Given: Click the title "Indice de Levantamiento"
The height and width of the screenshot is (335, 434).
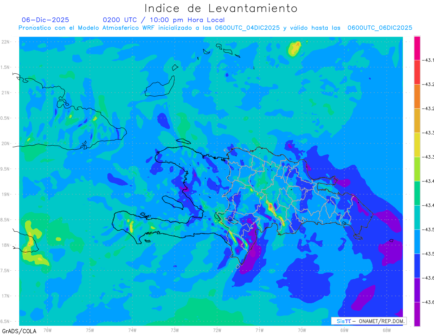Looking at the screenshot, I should coord(221,8).
